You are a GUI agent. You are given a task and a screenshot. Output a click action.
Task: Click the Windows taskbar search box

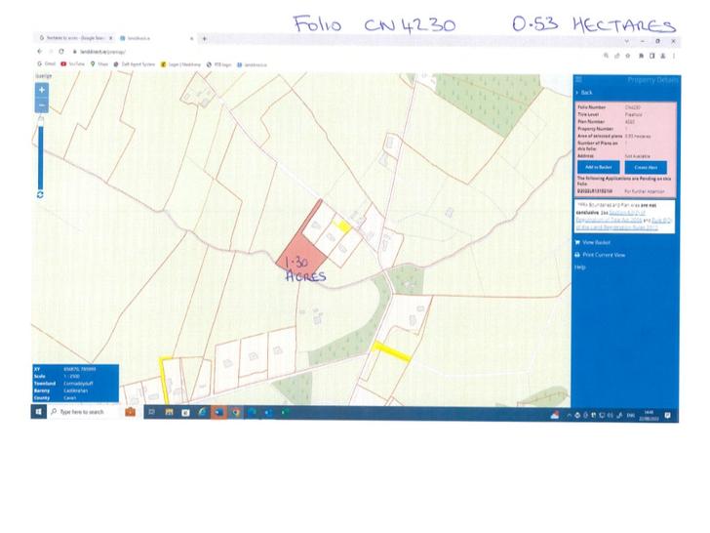coord(83,412)
